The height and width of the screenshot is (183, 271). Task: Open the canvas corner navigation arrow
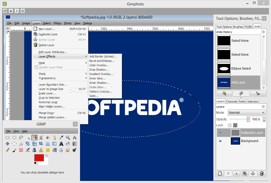coord(8,28)
